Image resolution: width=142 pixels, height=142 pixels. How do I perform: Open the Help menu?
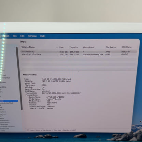43,36
